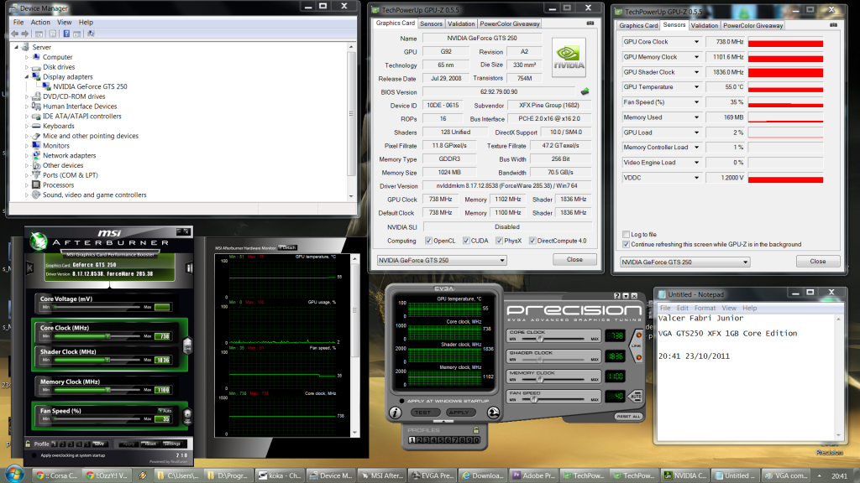Open the GPU Core Clock sensor dropdown
This screenshot has height=483, width=860.
695,42
